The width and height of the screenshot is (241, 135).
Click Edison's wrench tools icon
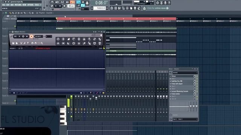click(24, 43)
